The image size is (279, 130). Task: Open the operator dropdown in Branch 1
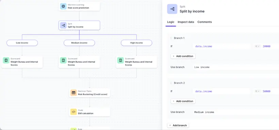point(257,46)
